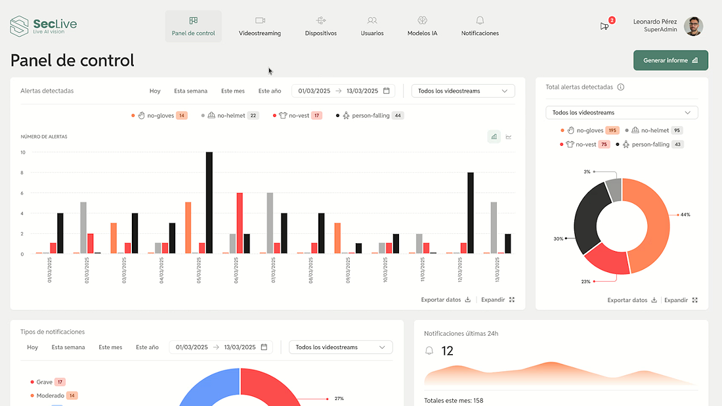
Task: Filter notification types by Este mes
Action: pos(110,347)
